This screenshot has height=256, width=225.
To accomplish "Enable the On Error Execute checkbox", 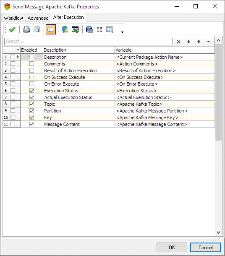I will tap(31, 84).
